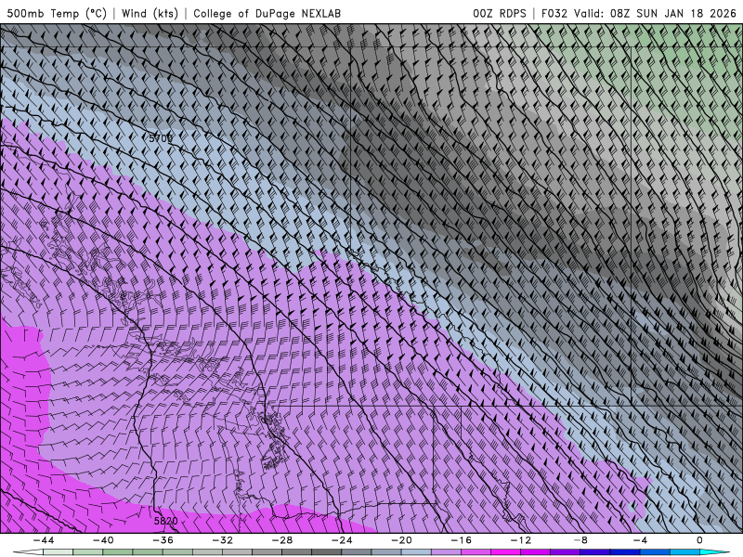Click the '00Z RDPS' model run label
This screenshot has height=557, width=743.
click(x=500, y=13)
